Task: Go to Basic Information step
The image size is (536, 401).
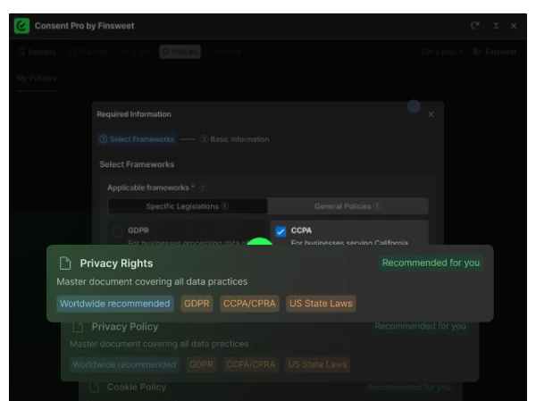Action: [x=235, y=139]
